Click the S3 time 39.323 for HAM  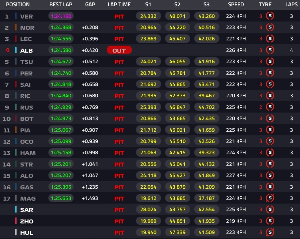pos(207,153)
